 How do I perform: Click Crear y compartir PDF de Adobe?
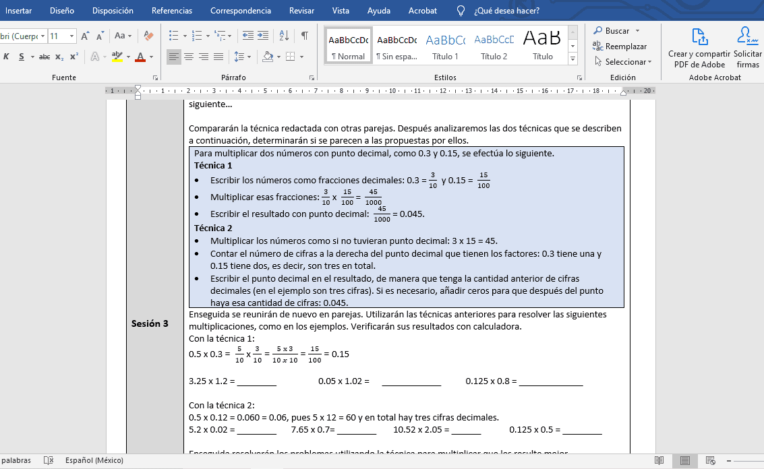coord(699,48)
